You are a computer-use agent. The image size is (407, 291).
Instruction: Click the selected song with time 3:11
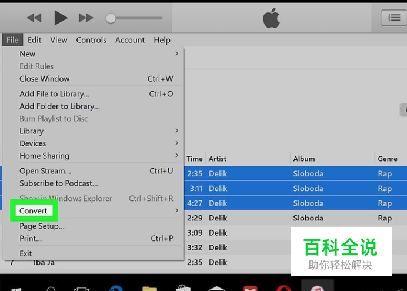click(295, 189)
